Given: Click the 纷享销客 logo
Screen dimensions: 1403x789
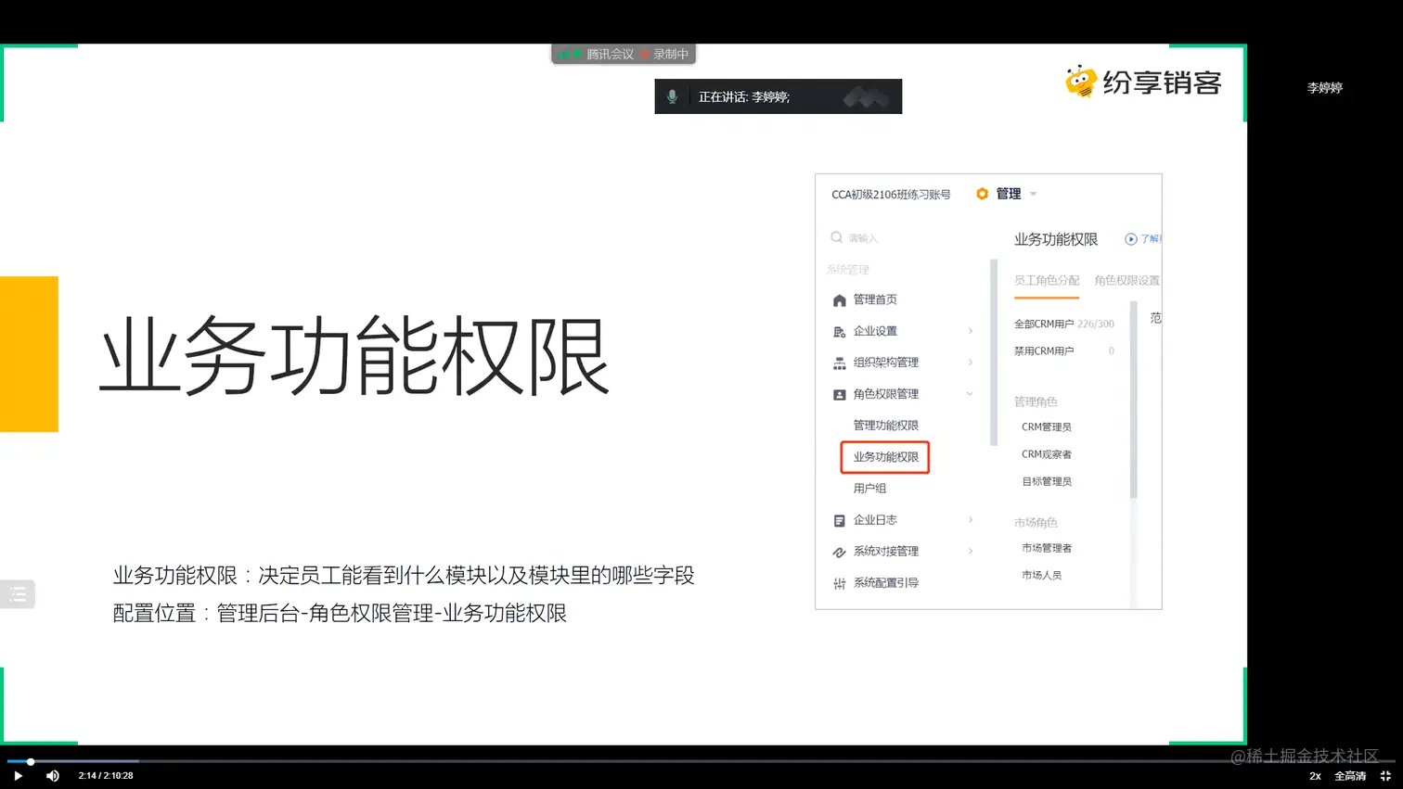Looking at the screenshot, I should click(x=1142, y=83).
